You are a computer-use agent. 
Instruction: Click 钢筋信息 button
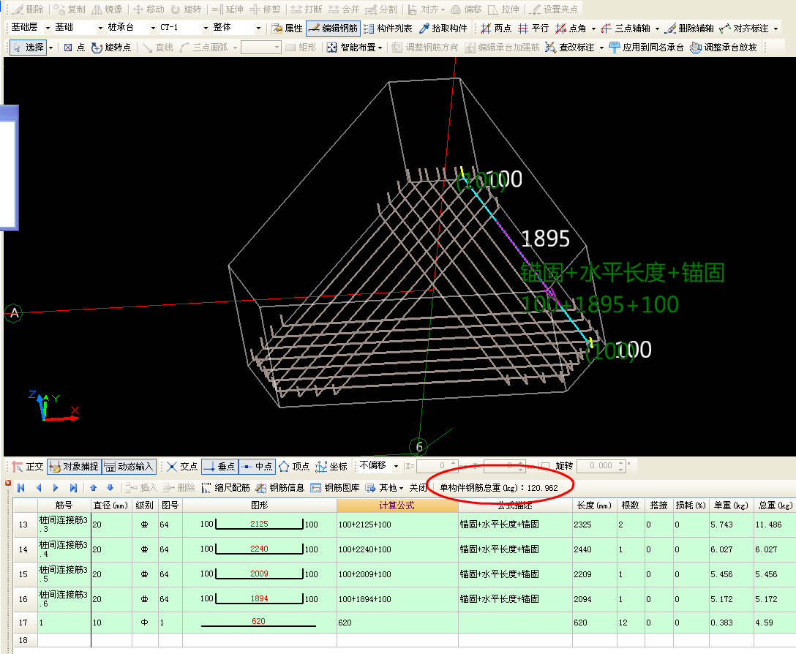(280, 487)
